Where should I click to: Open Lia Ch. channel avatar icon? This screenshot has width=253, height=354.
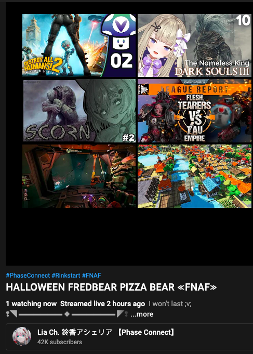22,336
